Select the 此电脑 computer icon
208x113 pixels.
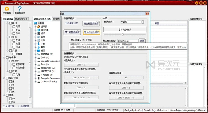point(35,23)
